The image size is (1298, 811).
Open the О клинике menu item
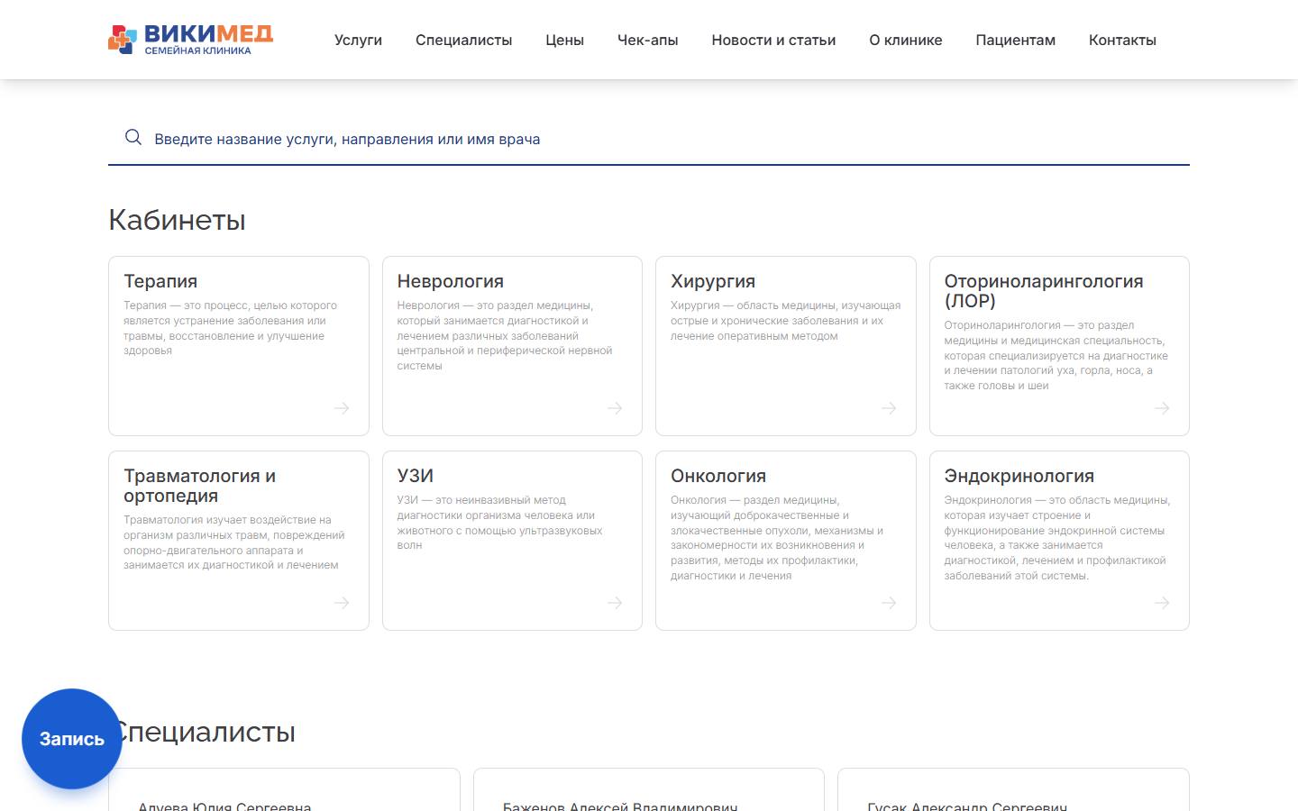[905, 41]
